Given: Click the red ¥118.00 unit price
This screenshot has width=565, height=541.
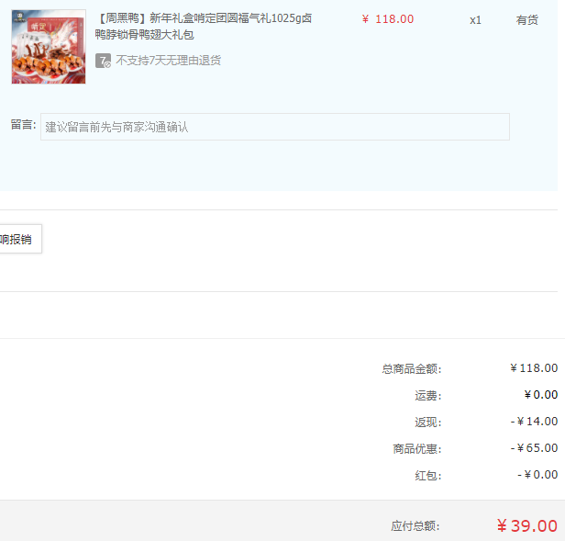Looking at the screenshot, I should (x=388, y=19).
